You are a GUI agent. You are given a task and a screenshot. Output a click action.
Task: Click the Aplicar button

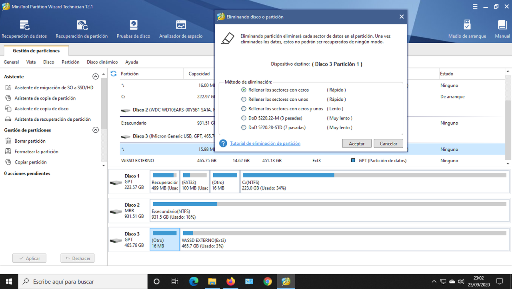pyautogui.click(x=29, y=258)
